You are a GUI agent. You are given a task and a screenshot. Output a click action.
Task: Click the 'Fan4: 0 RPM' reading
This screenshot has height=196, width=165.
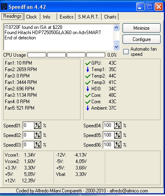coord(17,102)
